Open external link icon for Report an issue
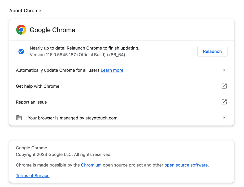The height and width of the screenshot is (187, 244). pos(224,102)
